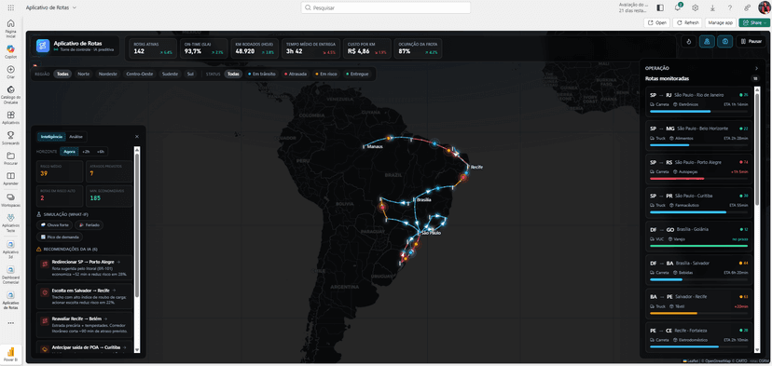Click Brasília - Goiânia green progress bar
The width and height of the screenshot is (772, 366).
tap(698, 246)
